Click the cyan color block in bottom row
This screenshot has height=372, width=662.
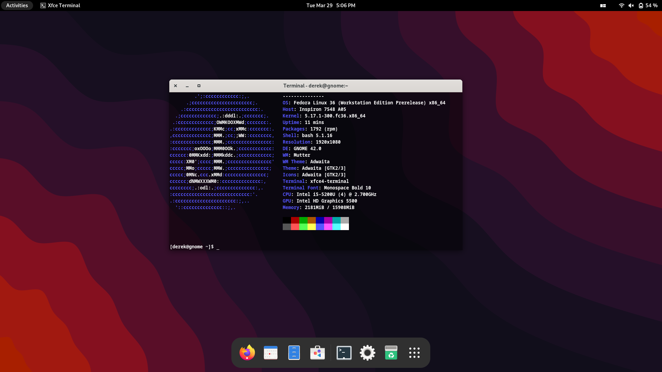[x=337, y=227]
